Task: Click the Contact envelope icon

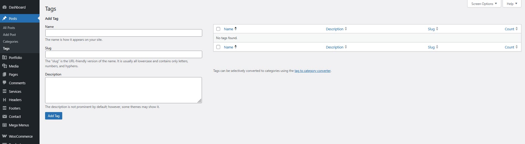Action: (4, 116)
